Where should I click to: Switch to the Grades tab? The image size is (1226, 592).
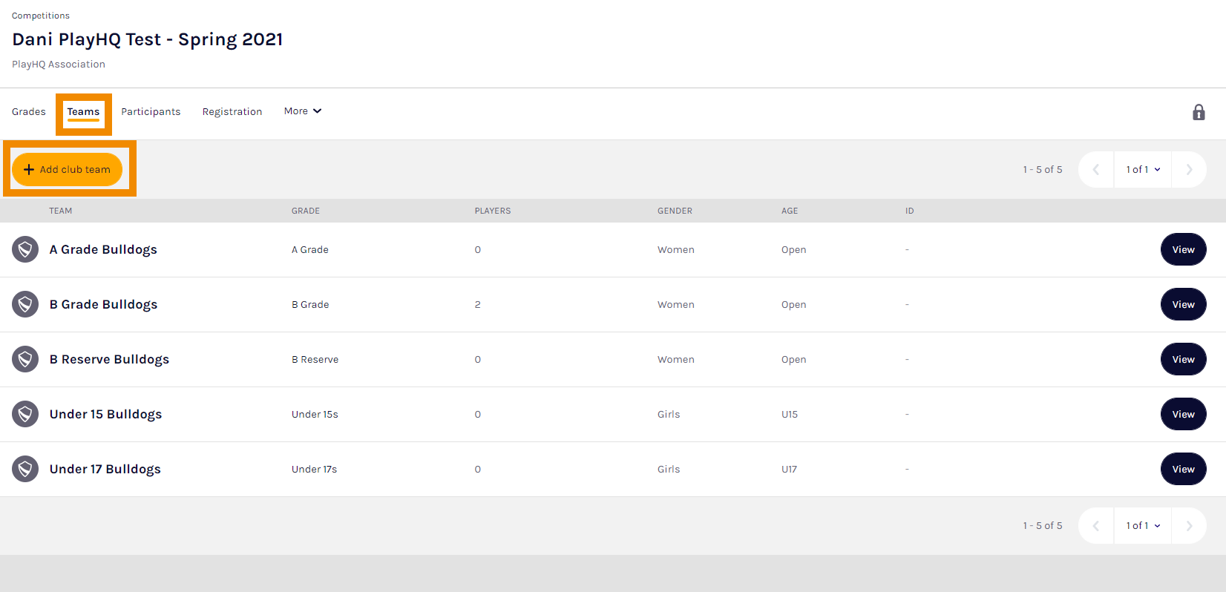tap(29, 112)
